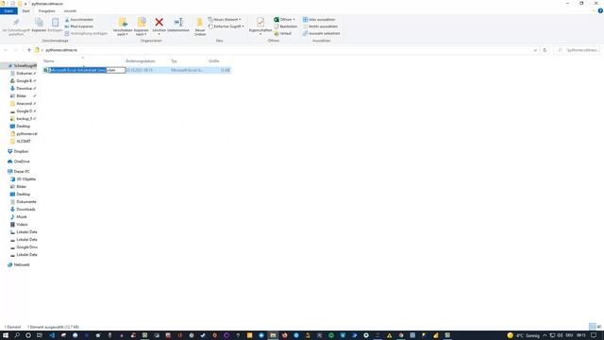Open the notification center icon
This screenshot has height=340, width=604.
(x=594, y=335)
